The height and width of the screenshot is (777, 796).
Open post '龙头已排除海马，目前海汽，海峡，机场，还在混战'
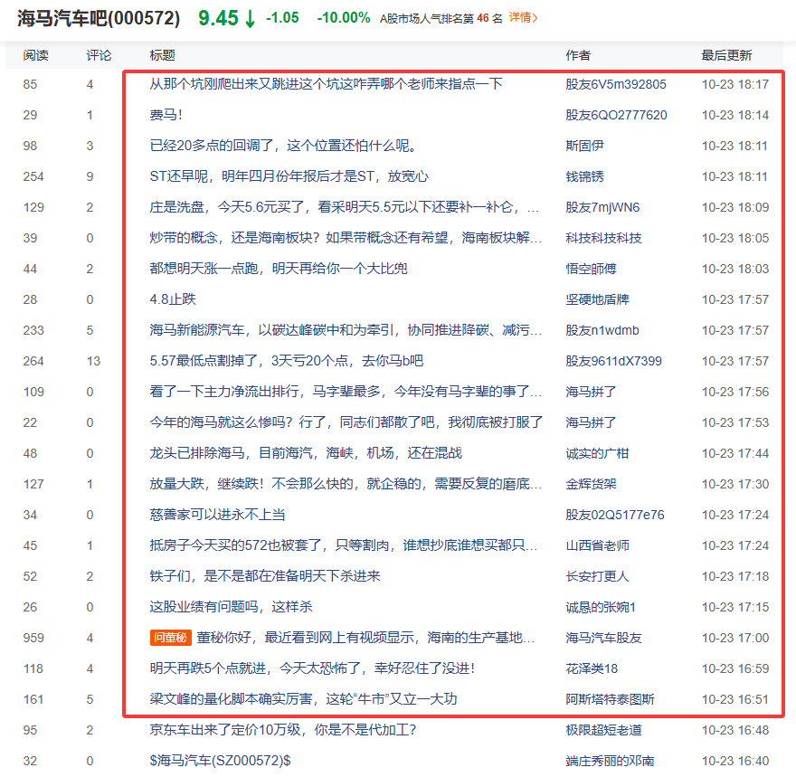point(306,452)
